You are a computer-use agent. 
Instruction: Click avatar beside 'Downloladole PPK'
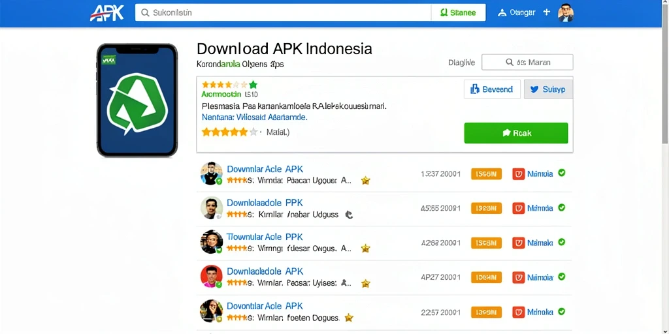[212, 208]
